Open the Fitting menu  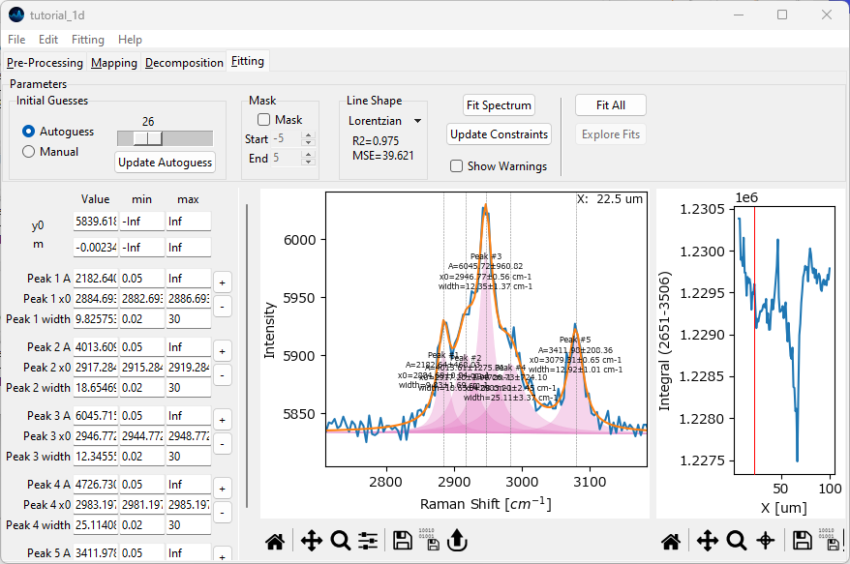click(87, 40)
